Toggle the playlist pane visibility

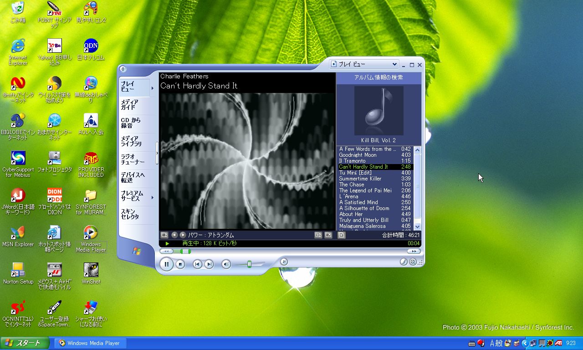coord(342,235)
